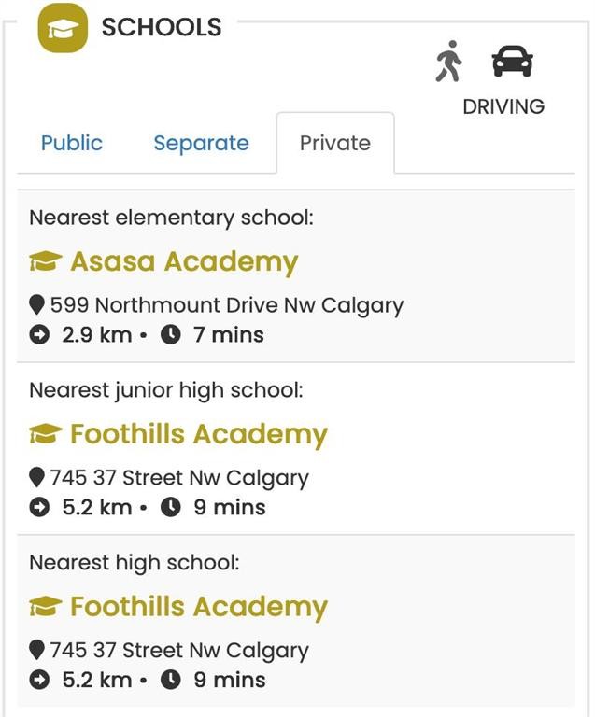
Task: Select the driving car icon
Action: (x=512, y=61)
